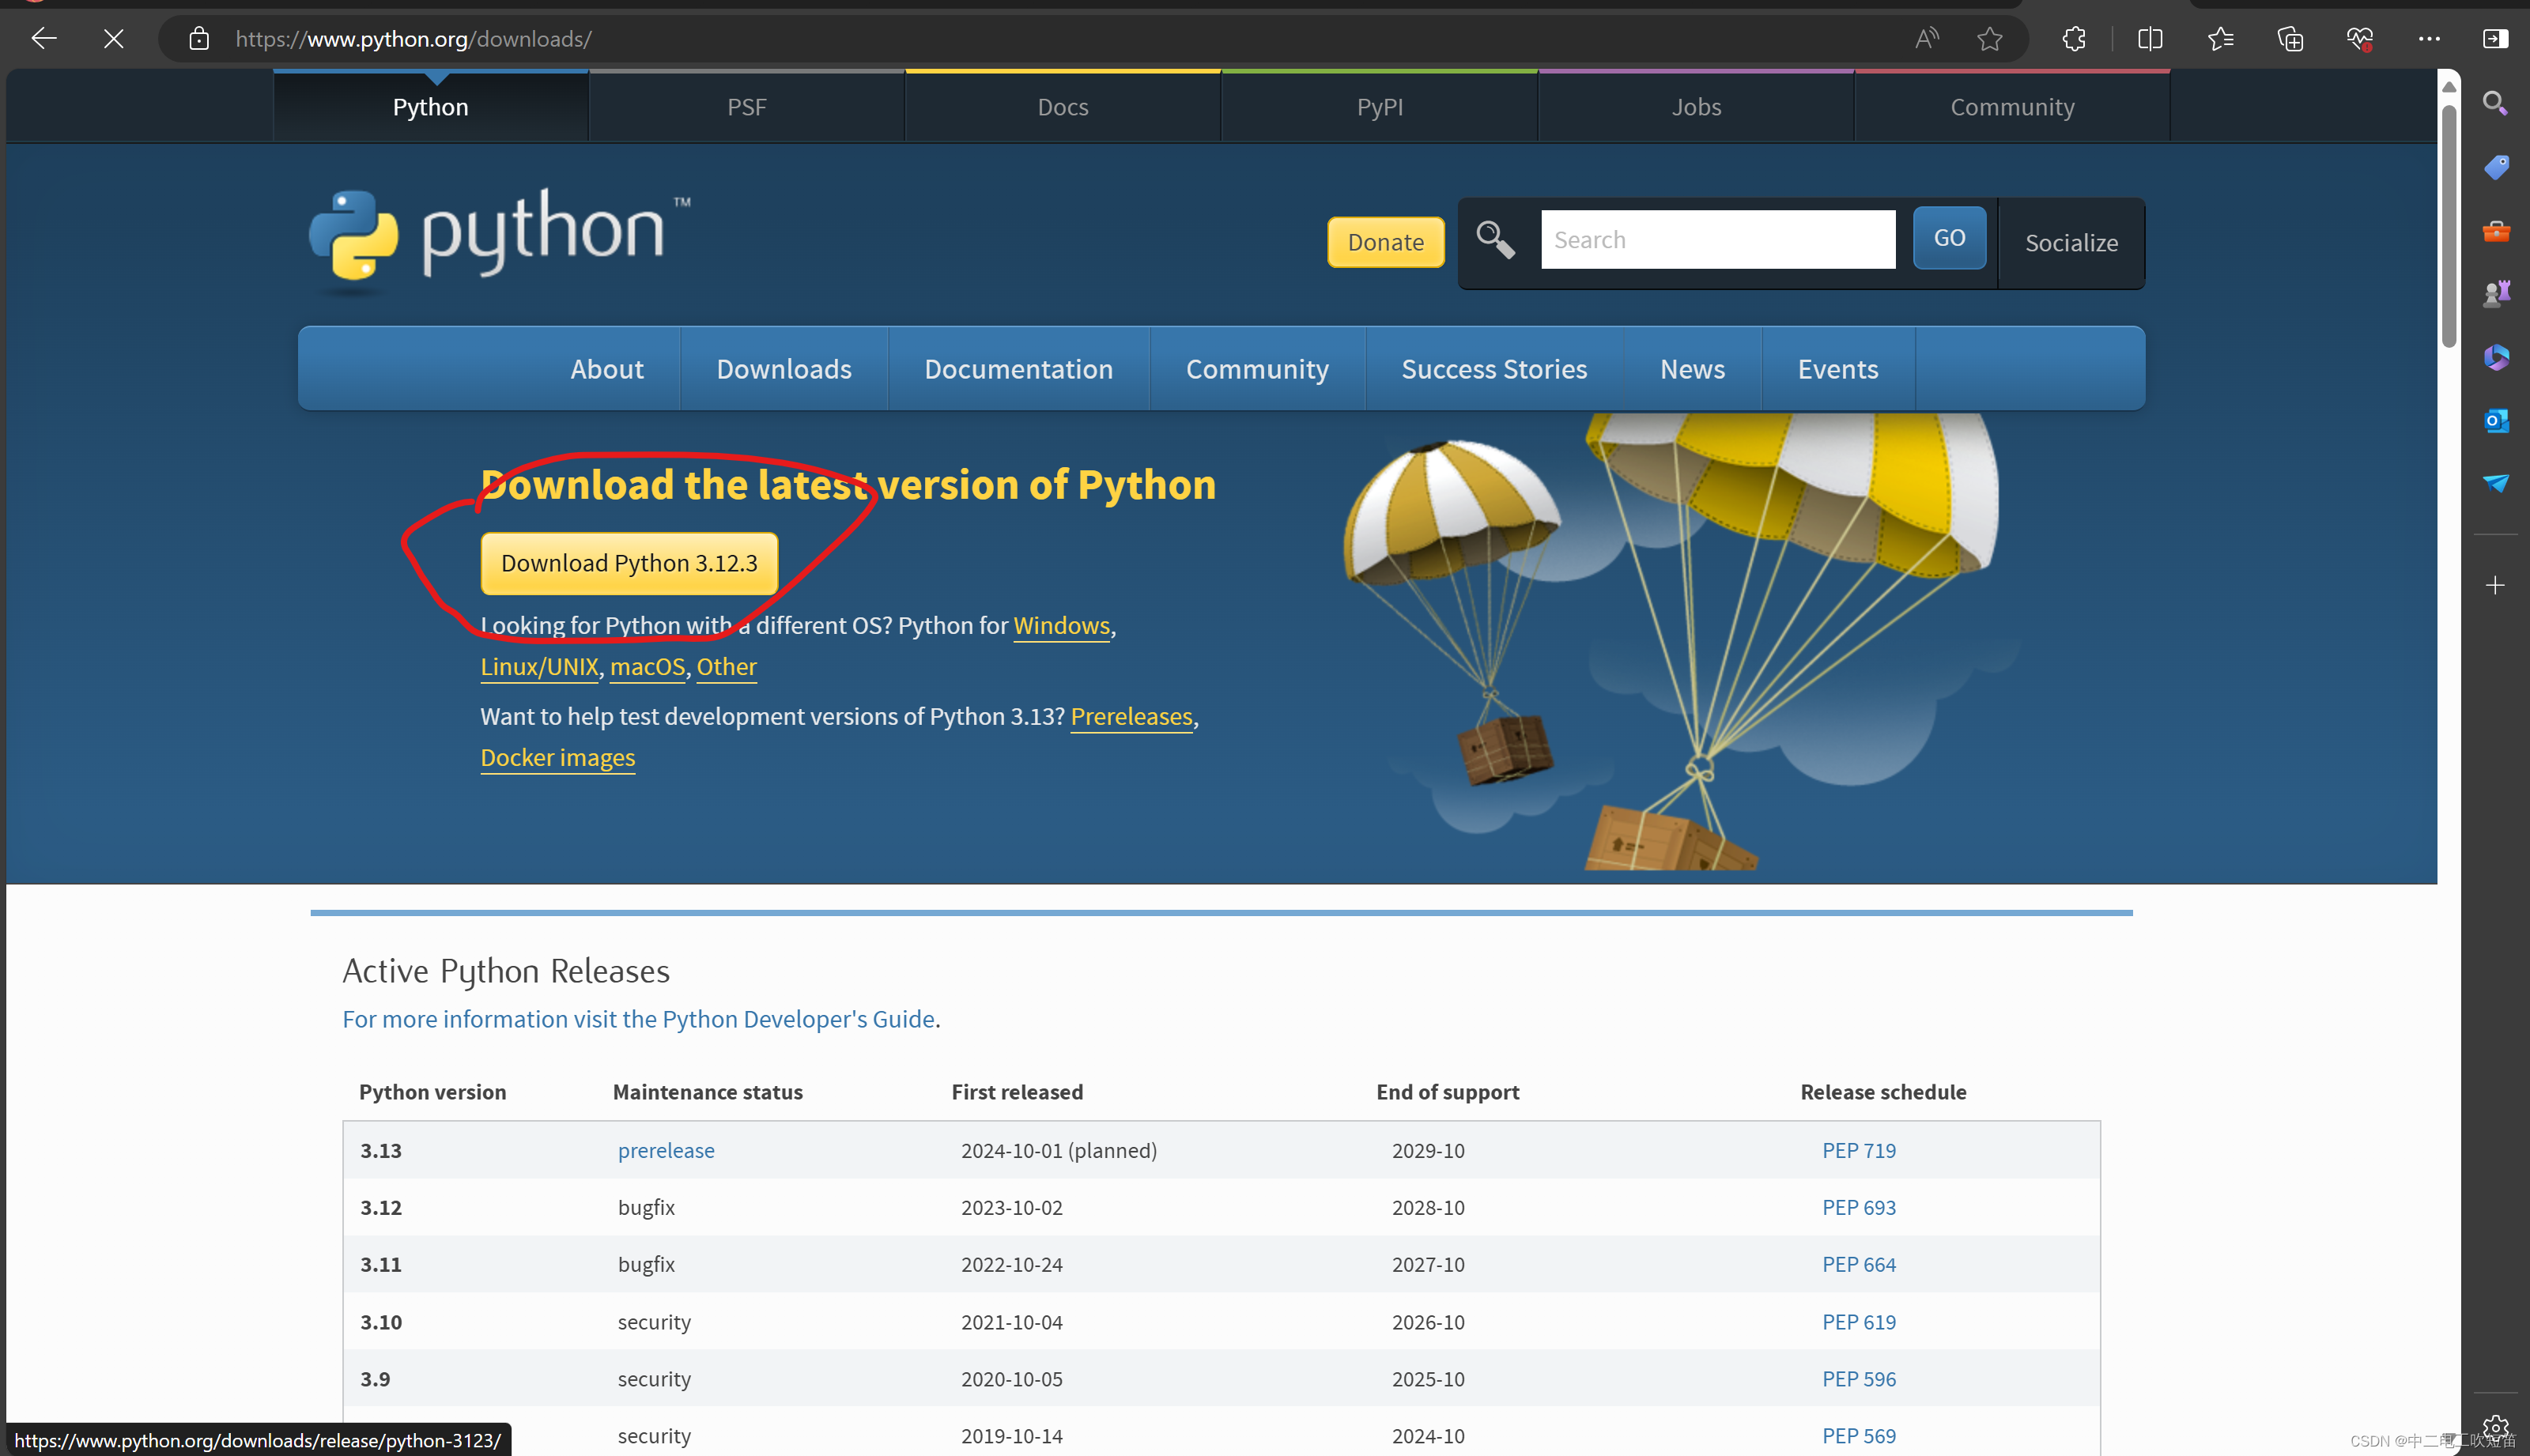Click the read aloud icon
Image resolution: width=2530 pixels, height=1456 pixels.
1926,38
